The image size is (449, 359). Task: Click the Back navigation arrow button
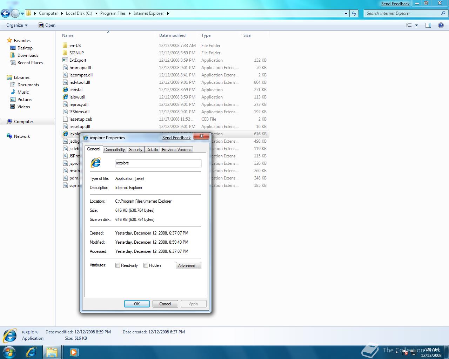tap(5, 14)
